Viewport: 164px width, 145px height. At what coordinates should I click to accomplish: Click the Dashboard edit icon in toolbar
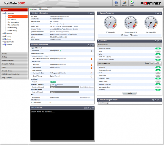(x=40, y=9)
